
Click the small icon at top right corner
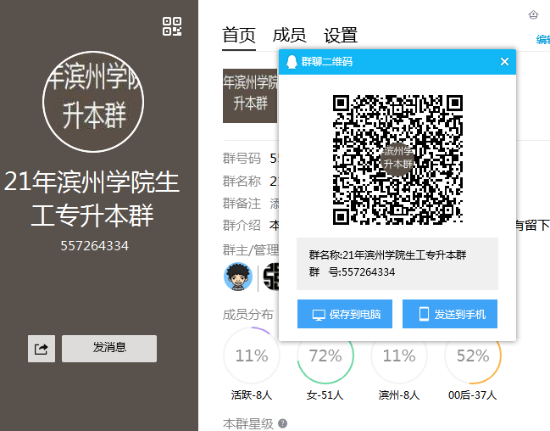point(533,14)
